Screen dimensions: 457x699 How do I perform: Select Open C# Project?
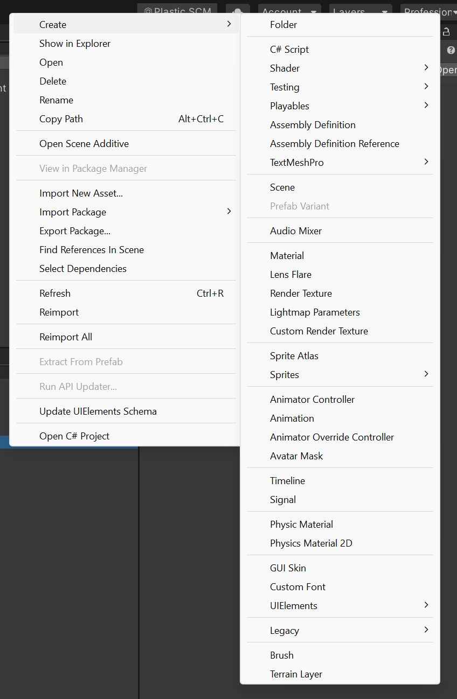(126, 436)
